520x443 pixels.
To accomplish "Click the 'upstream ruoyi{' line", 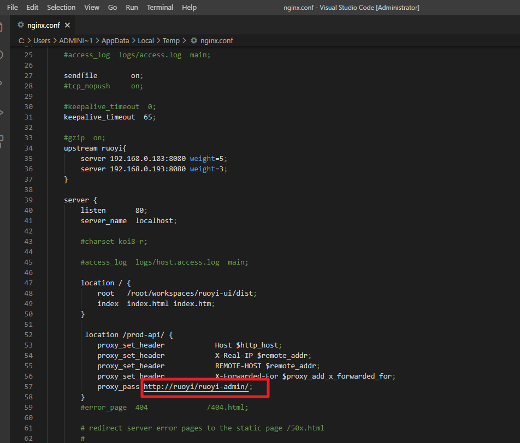I will click(95, 148).
